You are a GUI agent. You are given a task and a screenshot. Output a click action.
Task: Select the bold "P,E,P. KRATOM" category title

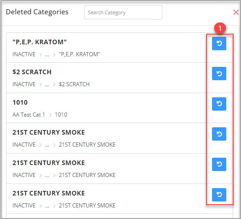(x=40, y=42)
